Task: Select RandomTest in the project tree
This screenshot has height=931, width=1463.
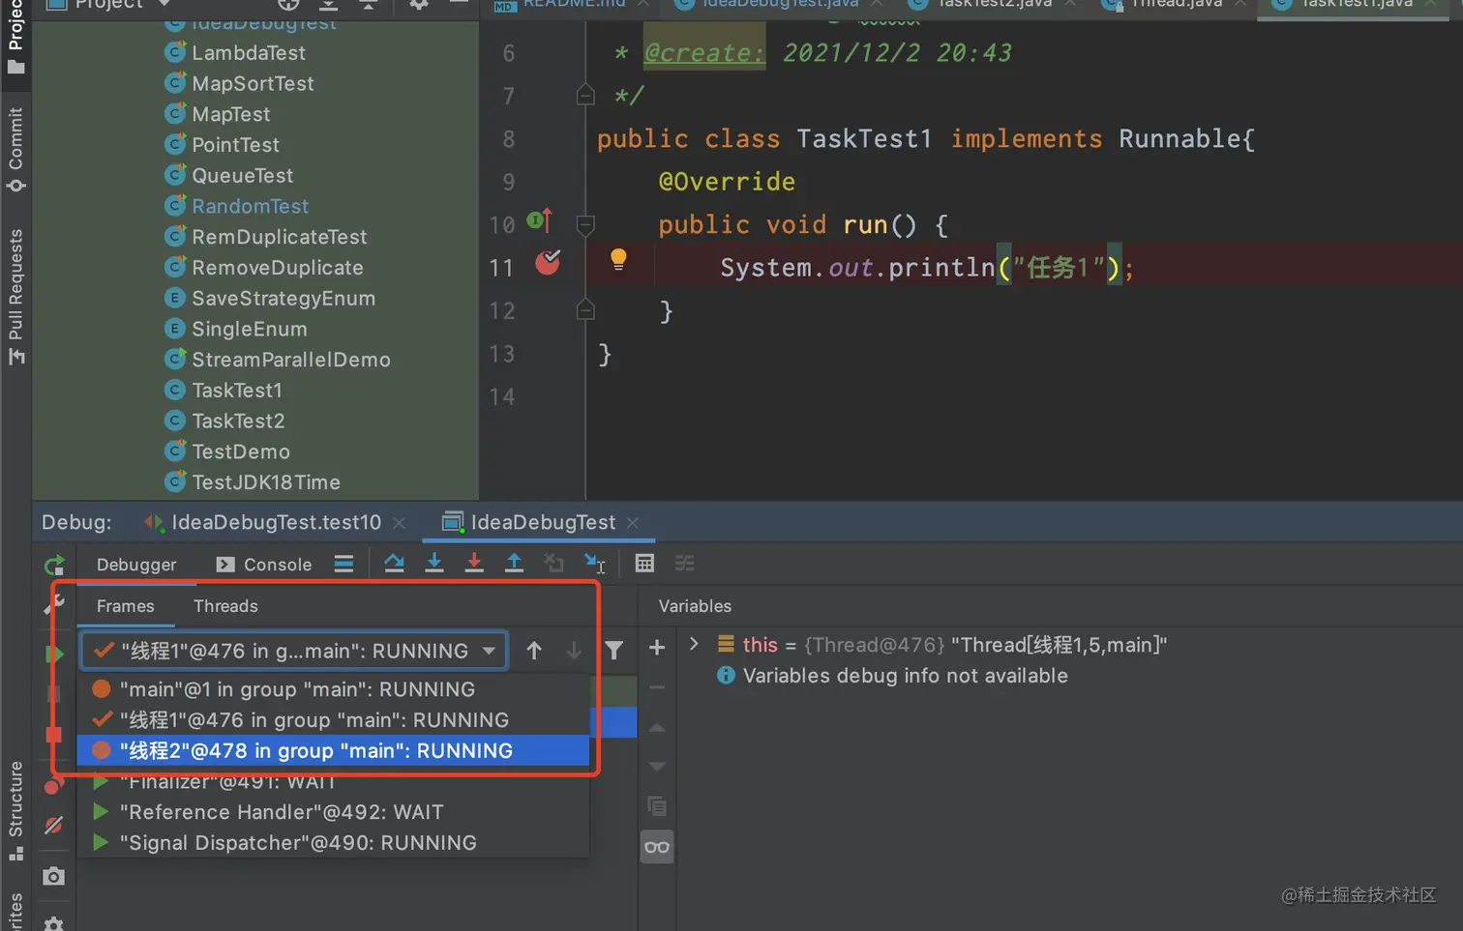Action: [250, 206]
